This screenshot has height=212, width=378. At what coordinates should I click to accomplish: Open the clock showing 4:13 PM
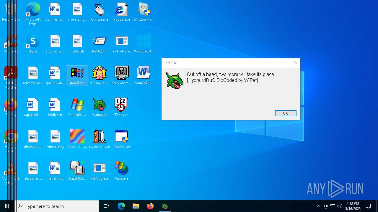[353, 206]
